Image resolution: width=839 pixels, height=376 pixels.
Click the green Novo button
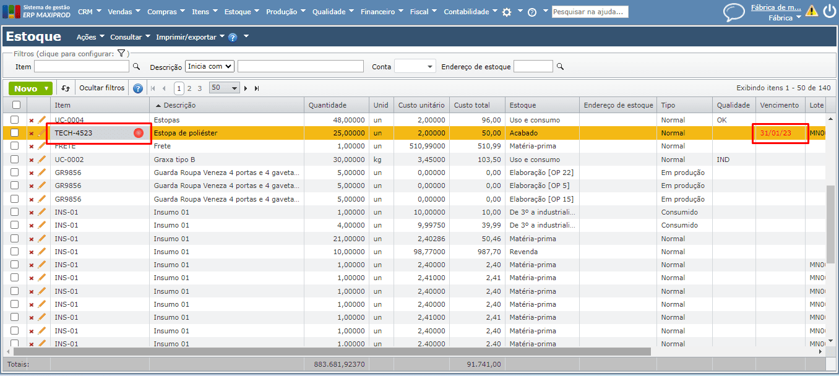(26, 88)
